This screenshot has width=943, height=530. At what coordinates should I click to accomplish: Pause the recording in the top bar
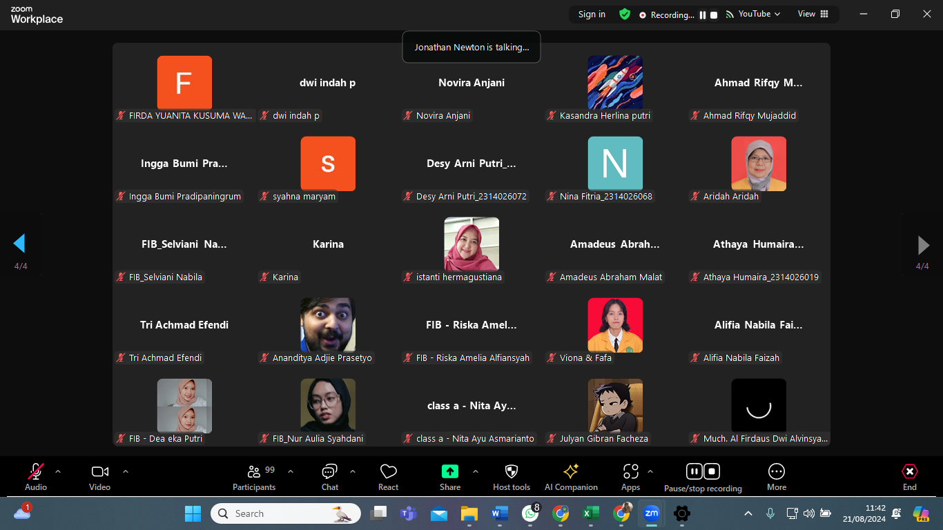pyautogui.click(x=703, y=14)
